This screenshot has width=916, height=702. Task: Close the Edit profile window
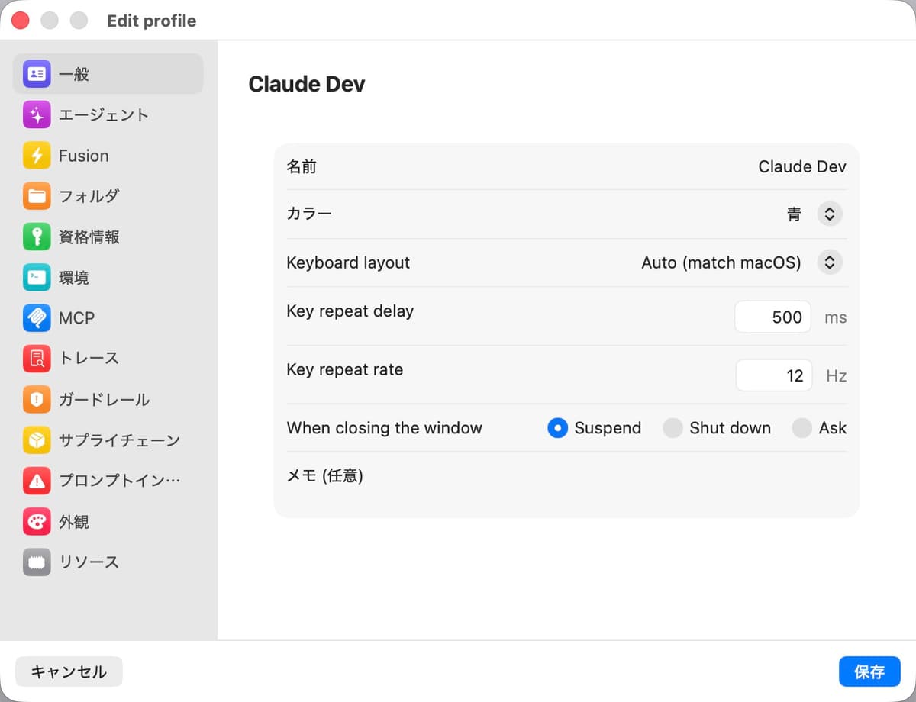(21, 21)
